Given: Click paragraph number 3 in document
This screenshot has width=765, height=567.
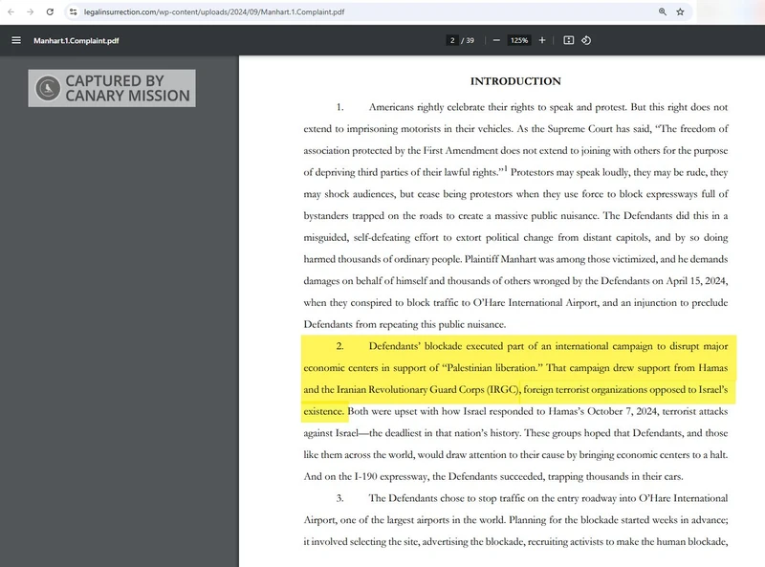Looking at the screenshot, I should click(x=339, y=498).
